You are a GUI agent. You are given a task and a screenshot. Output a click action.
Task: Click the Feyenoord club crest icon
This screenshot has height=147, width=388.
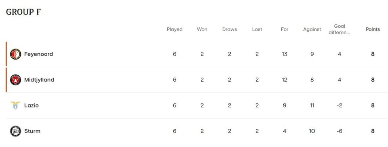(15, 54)
